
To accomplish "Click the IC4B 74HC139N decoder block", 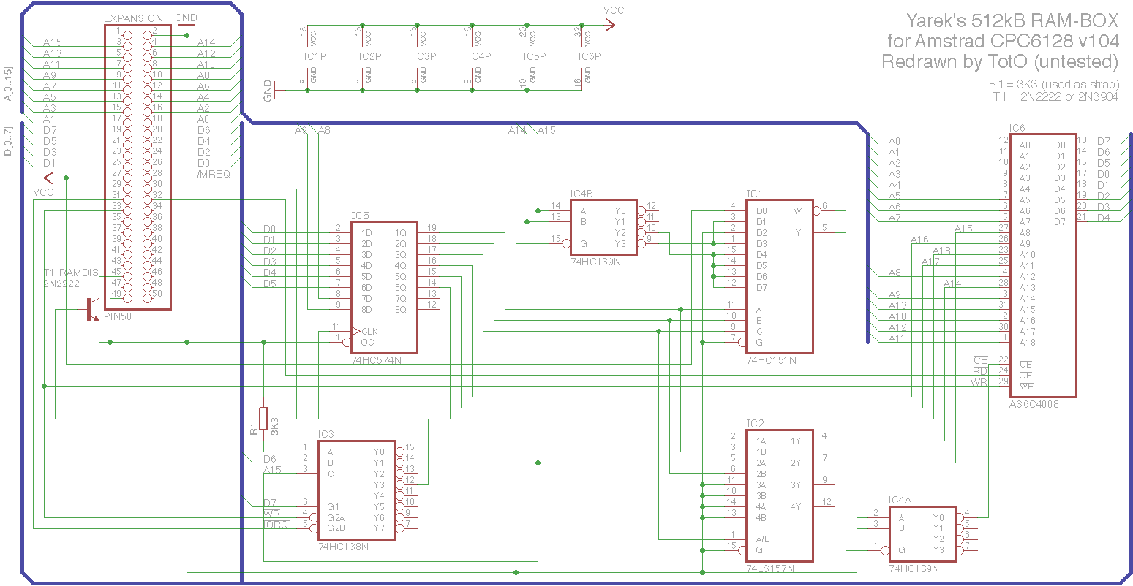I will (x=603, y=227).
